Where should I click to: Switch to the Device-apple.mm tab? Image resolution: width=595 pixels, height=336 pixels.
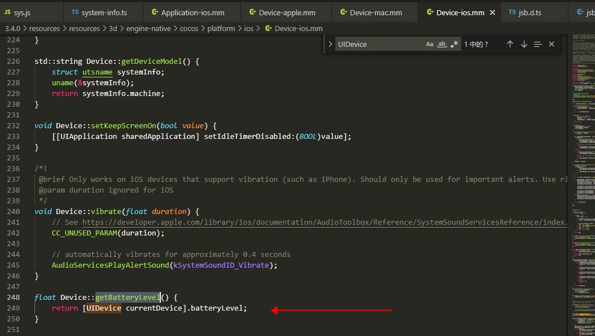(286, 12)
